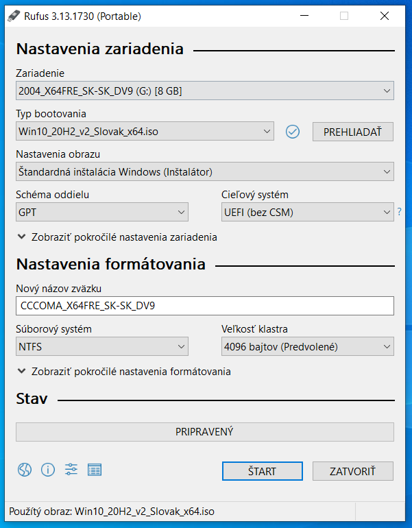This screenshot has width=412, height=528.
Task: Expand pokročilé nastavenia zariadenia
Action: [117, 237]
